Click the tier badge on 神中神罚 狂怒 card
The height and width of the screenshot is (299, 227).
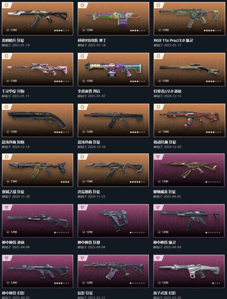point(82,207)
